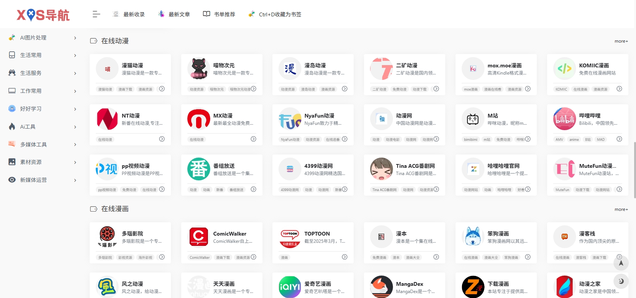The image size is (636, 298).
Task: Open the 漫猫动漫 site icon
Action: click(x=107, y=69)
